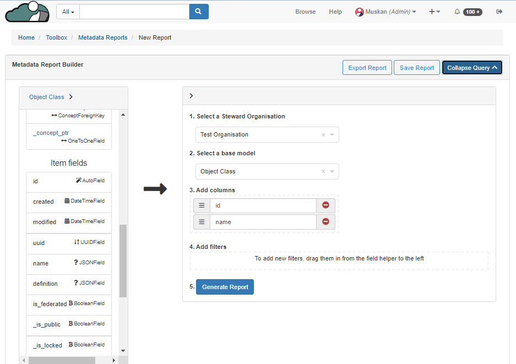
Task: Open the All search filter dropdown
Action: click(x=69, y=12)
